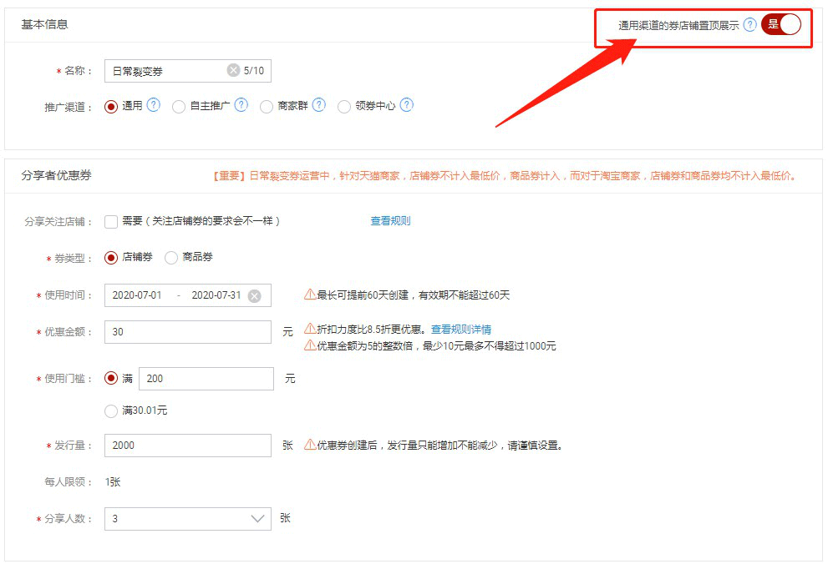Open the 查看规则 link
828x564 pixels.
[390, 221]
